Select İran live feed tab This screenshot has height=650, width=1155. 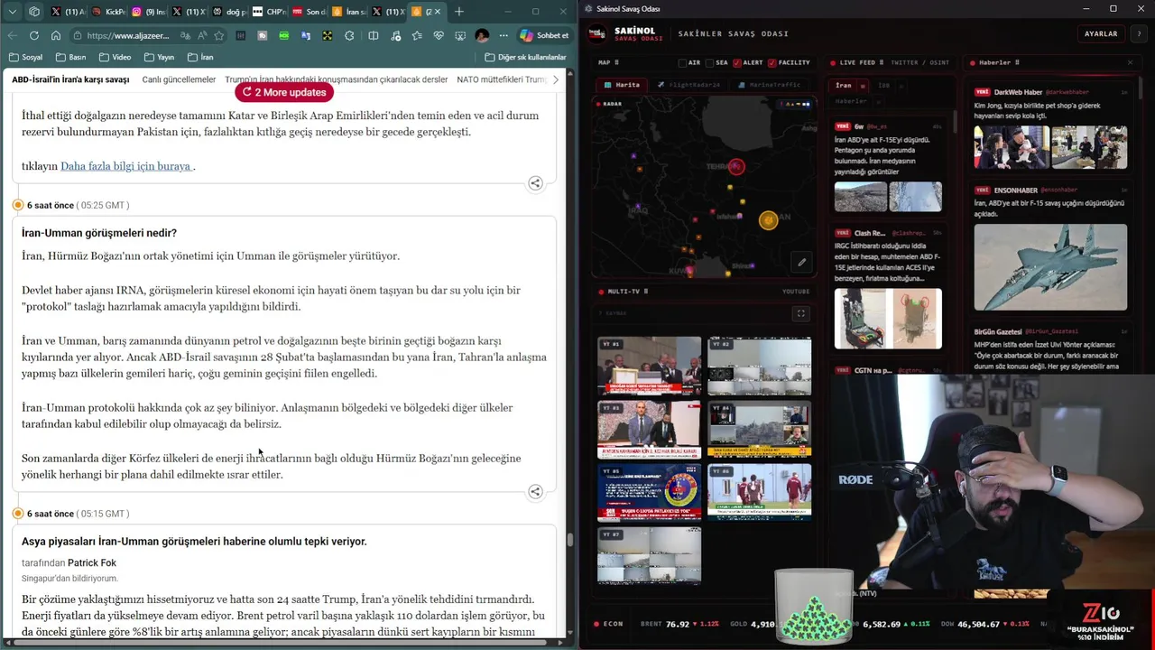pyautogui.click(x=844, y=86)
